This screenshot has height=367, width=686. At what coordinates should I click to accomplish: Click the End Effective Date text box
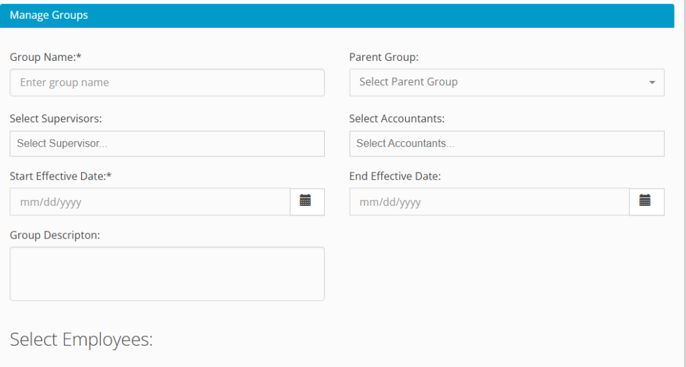[x=489, y=202]
